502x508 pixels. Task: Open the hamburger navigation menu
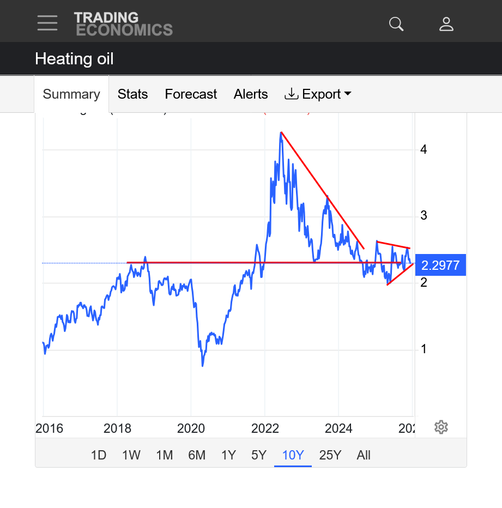[47, 23]
